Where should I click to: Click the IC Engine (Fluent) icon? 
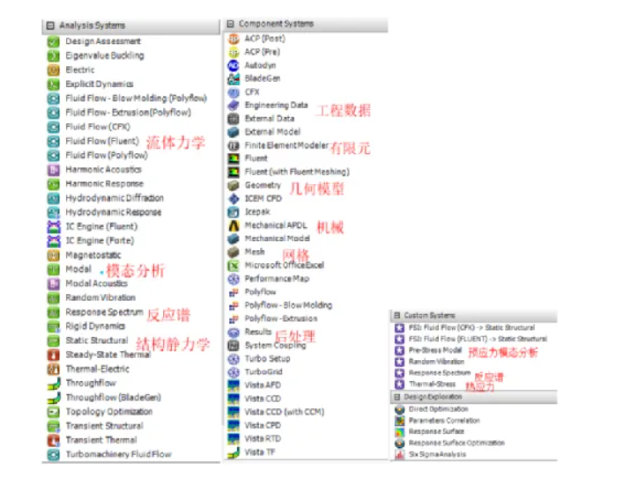[x=54, y=227]
